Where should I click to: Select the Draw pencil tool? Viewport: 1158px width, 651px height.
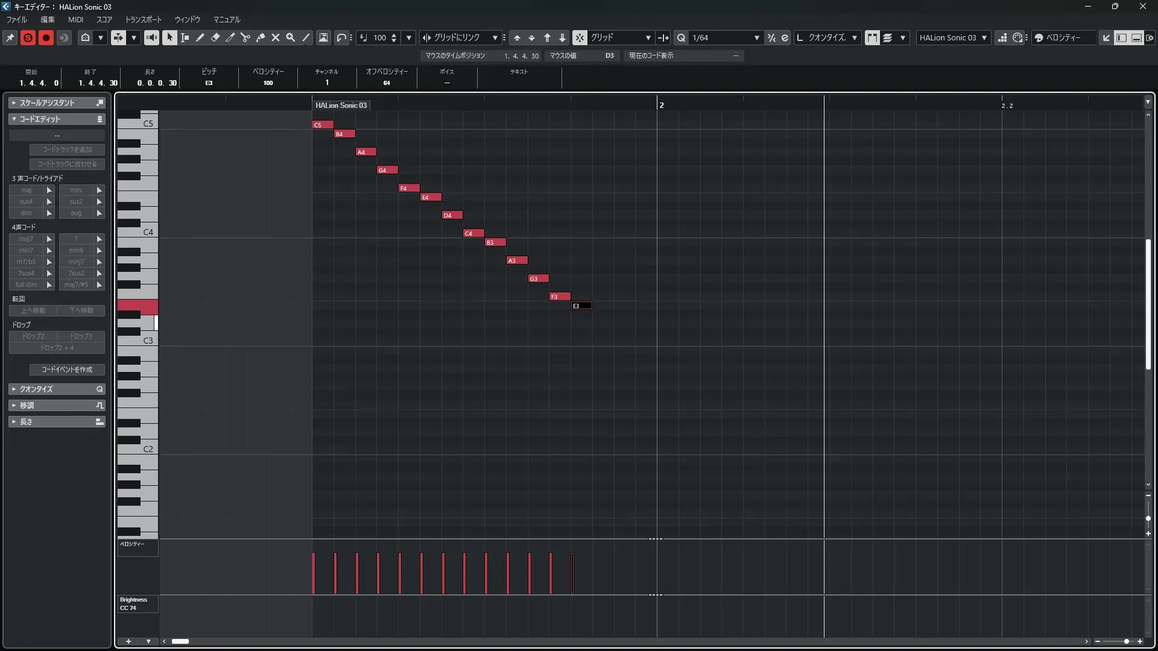click(200, 37)
